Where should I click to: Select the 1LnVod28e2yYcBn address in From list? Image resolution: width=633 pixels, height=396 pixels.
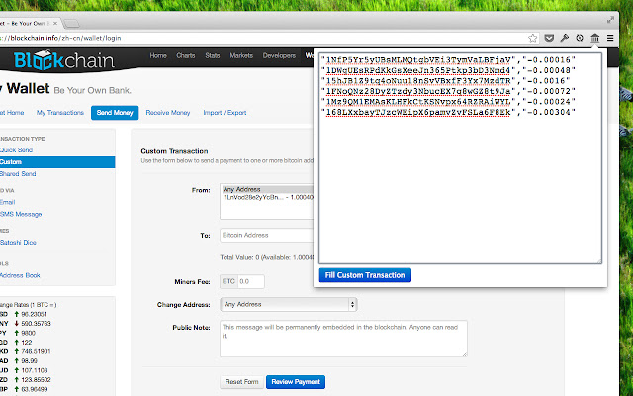coord(267,197)
